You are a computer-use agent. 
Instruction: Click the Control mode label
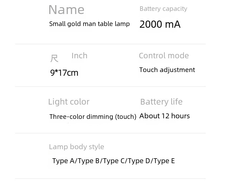point(164,56)
